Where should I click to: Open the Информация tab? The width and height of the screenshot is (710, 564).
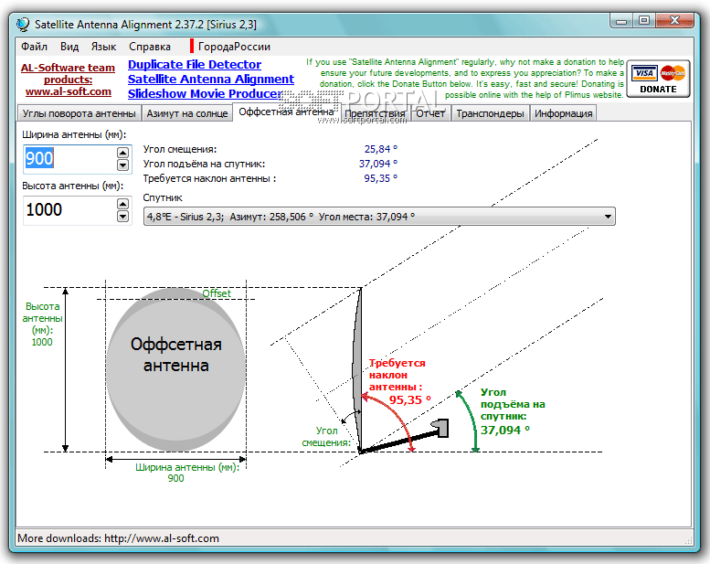click(563, 113)
